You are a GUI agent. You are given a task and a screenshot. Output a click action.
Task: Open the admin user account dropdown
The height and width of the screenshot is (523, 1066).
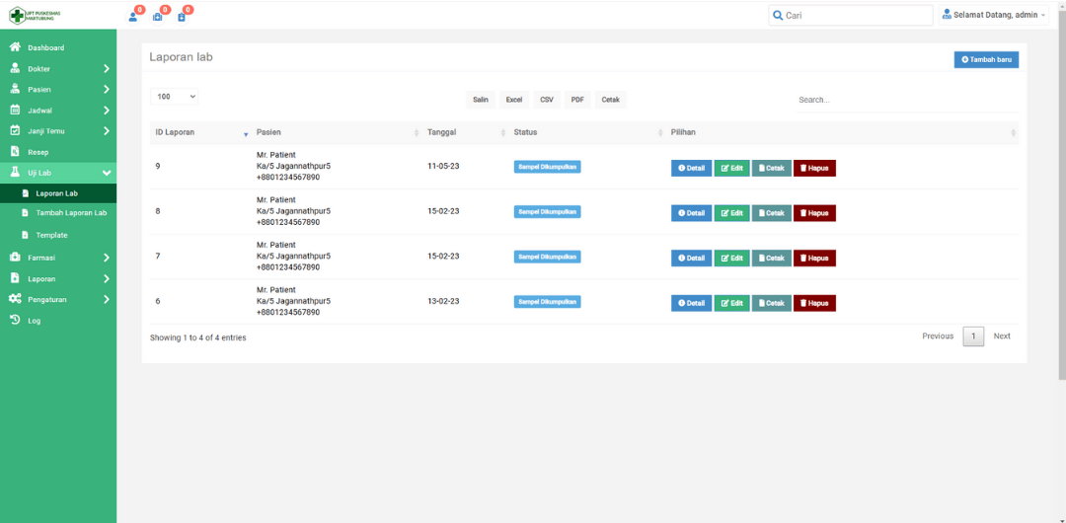(x=993, y=15)
